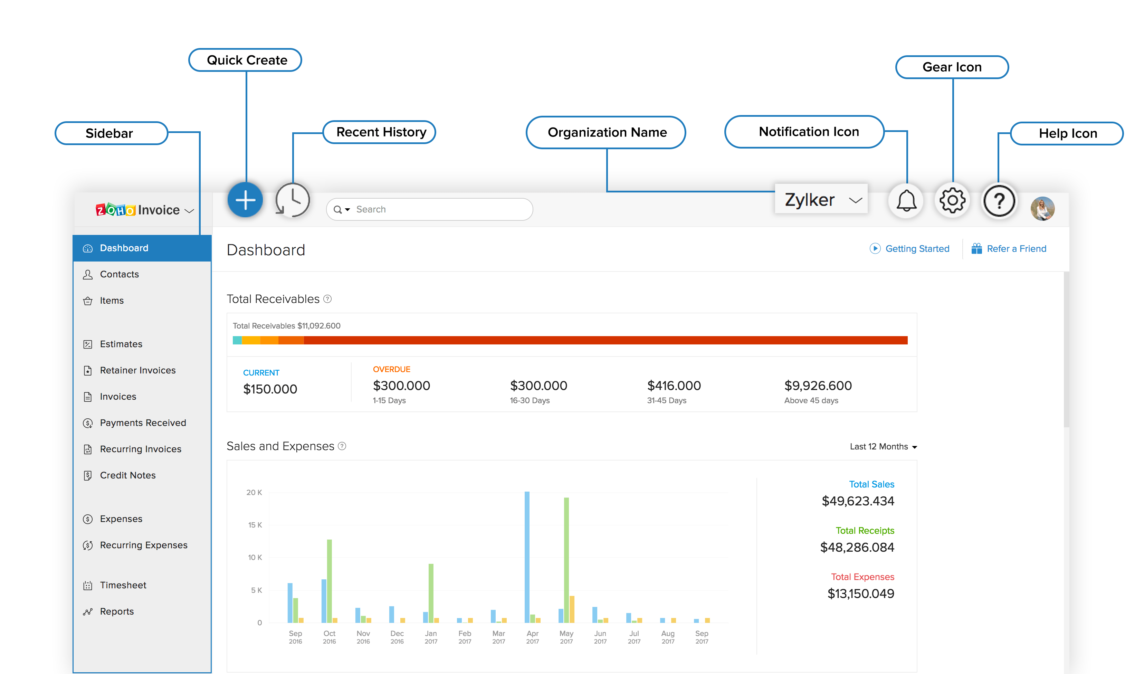Screen dimensions: 1144x674
Task: Expand the search bar filter arrow
Action: click(x=345, y=209)
